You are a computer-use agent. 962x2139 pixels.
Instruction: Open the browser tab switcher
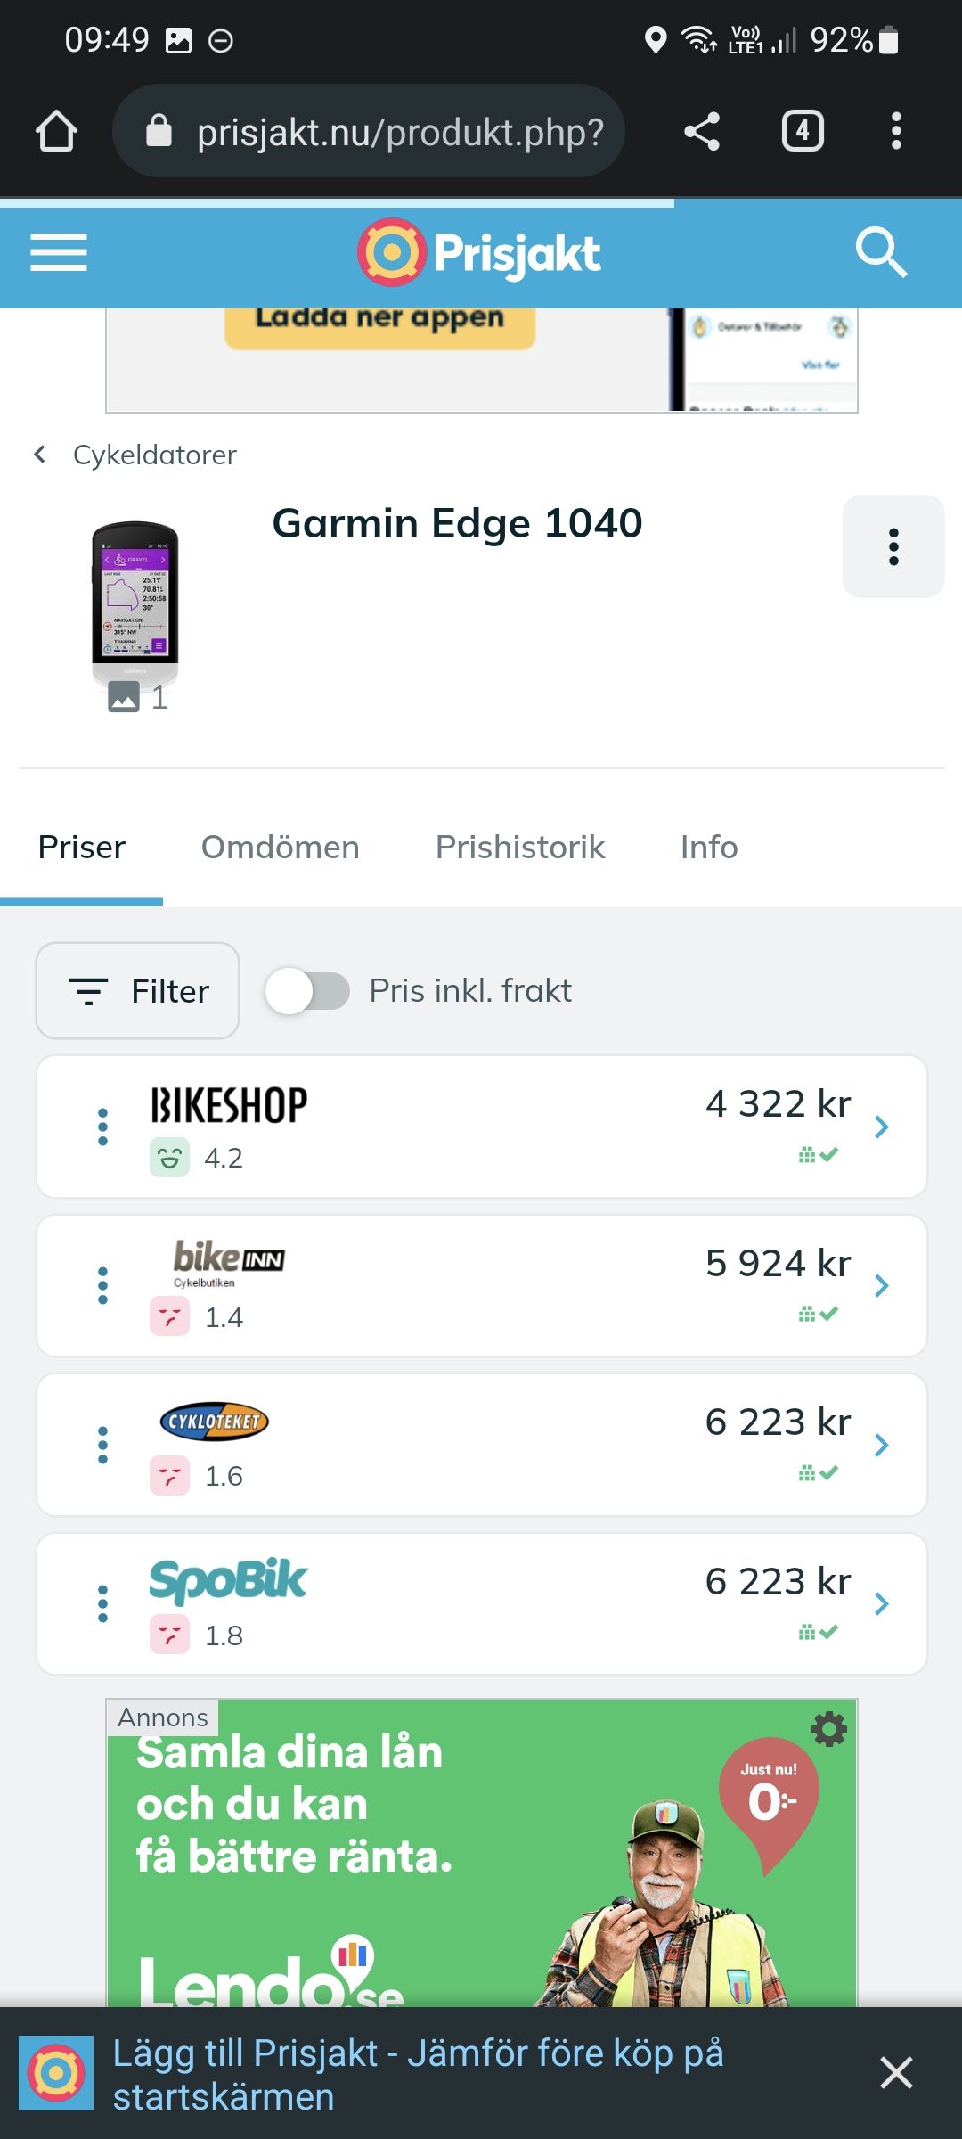[x=803, y=131]
